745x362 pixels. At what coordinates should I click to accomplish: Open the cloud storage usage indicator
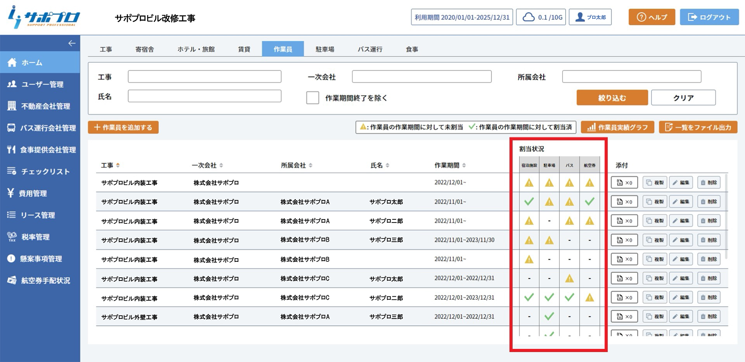[x=541, y=17]
